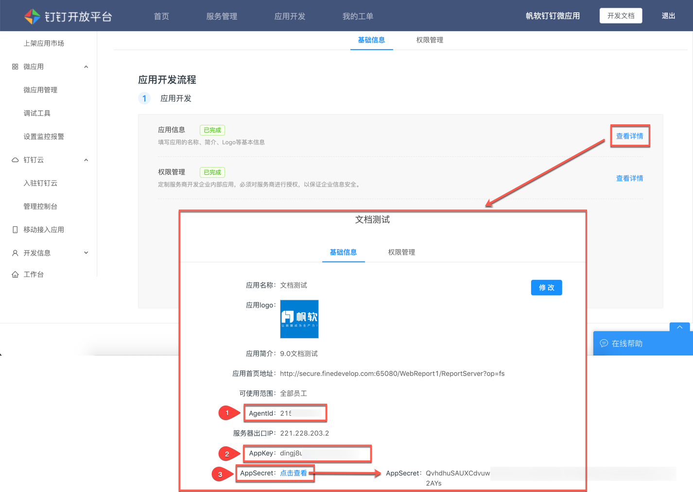
Task: Open 入驻钉钉云 in sidebar
Action: [x=40, y=183]
